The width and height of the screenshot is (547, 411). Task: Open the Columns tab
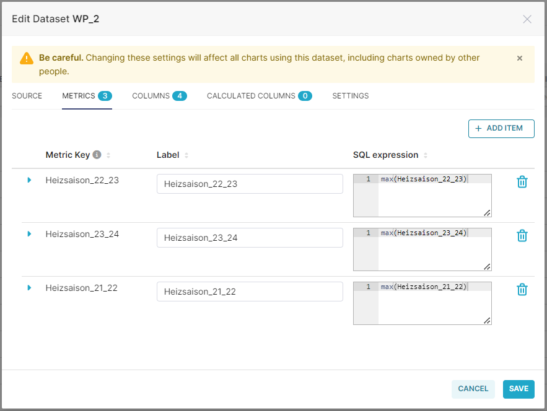[x=159, y=96]
